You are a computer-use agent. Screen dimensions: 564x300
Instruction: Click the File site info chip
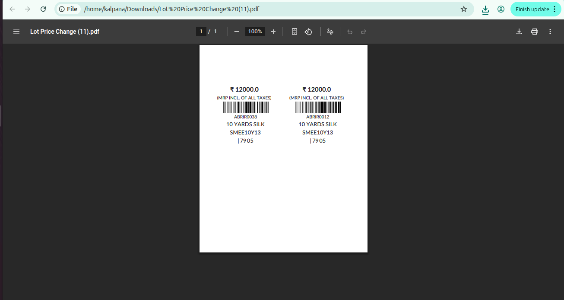[x=68, y=9]
